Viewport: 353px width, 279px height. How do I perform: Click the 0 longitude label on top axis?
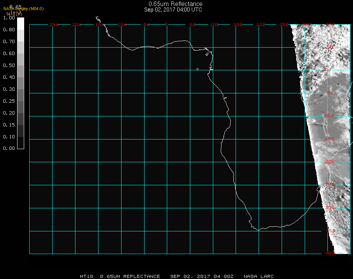pyautogui.click(x=166, y=25)
